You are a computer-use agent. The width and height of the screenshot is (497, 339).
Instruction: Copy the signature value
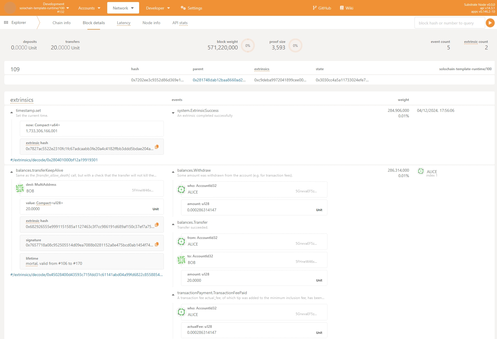(157, 244)
